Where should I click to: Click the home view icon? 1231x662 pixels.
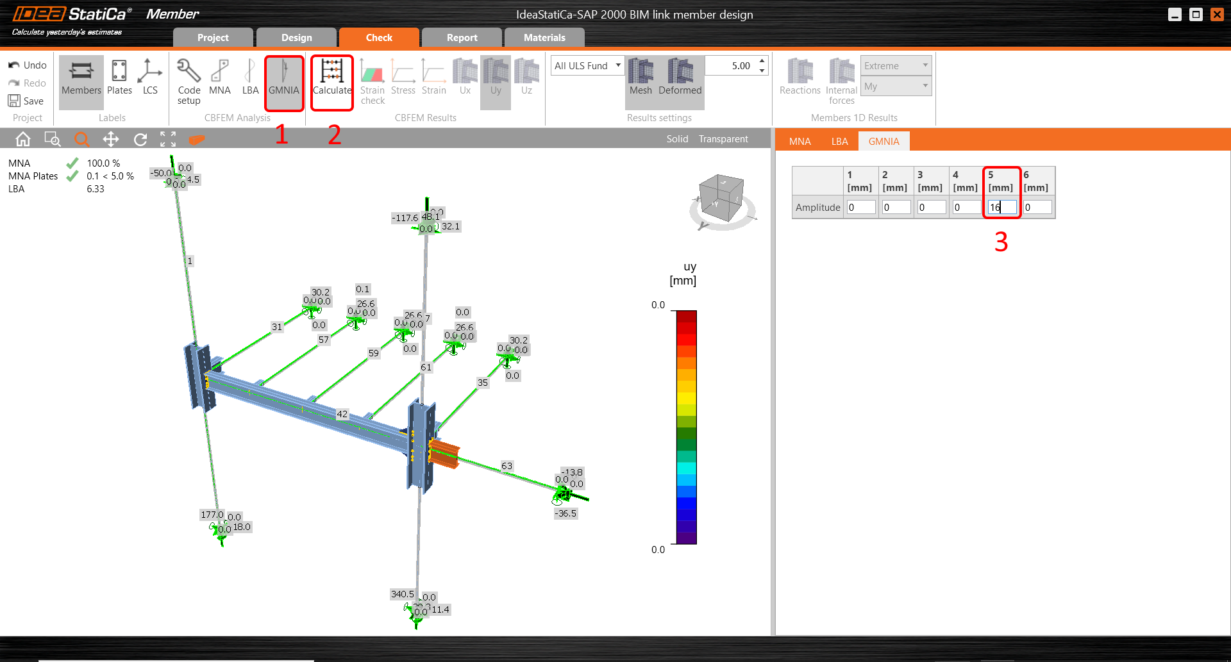(x=23, y=139)
